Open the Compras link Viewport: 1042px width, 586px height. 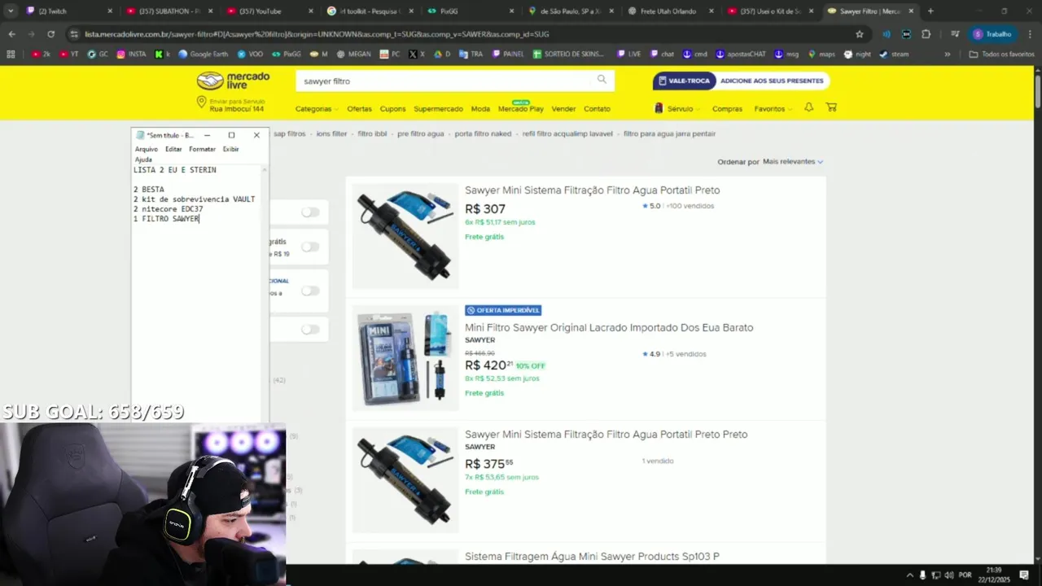(x=727, y=108)
